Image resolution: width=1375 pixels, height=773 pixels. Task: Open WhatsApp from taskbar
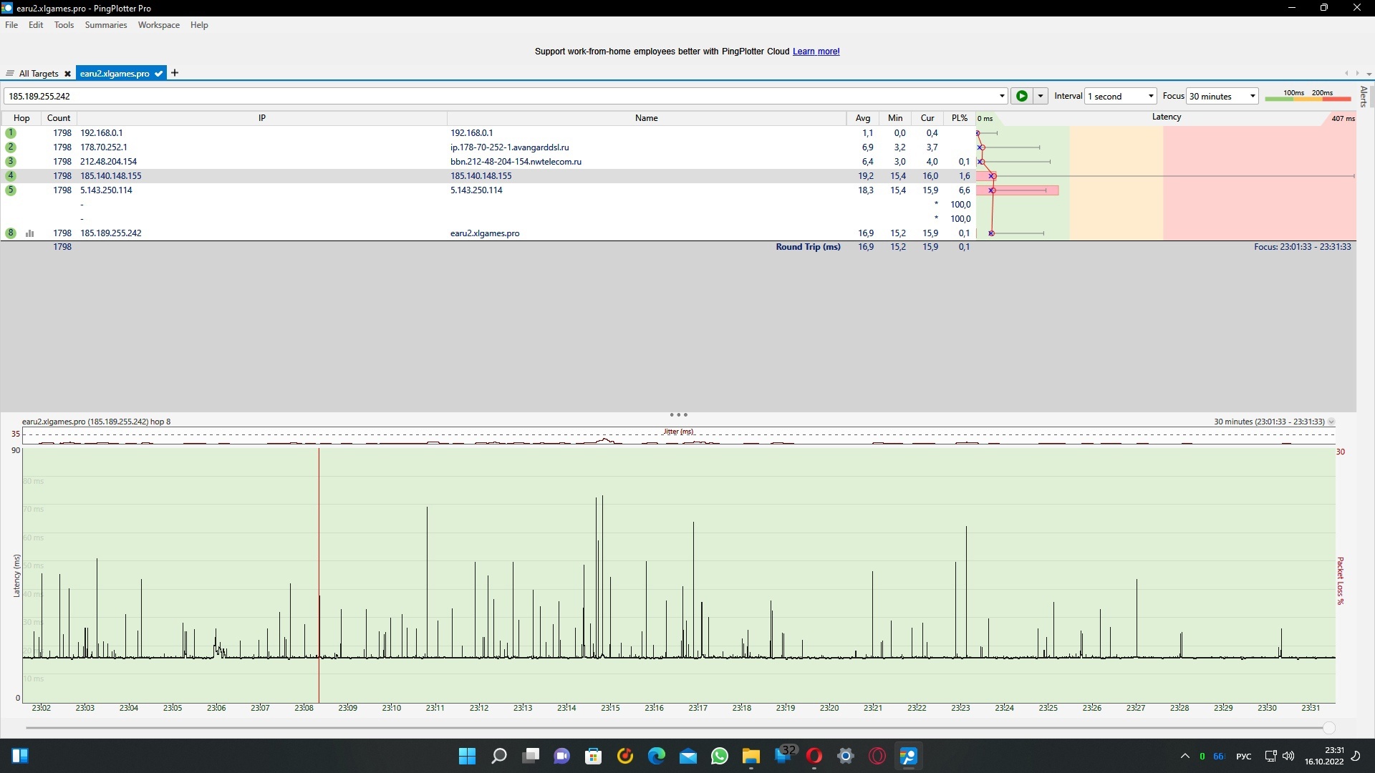click(719, 756)
